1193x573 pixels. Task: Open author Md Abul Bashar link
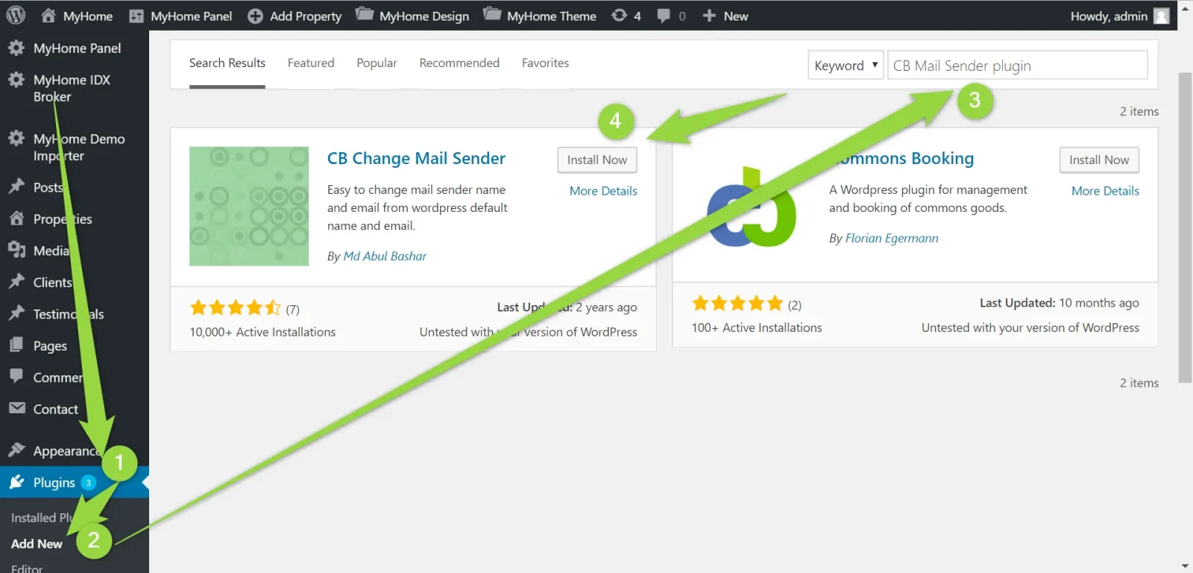point(385,256)
